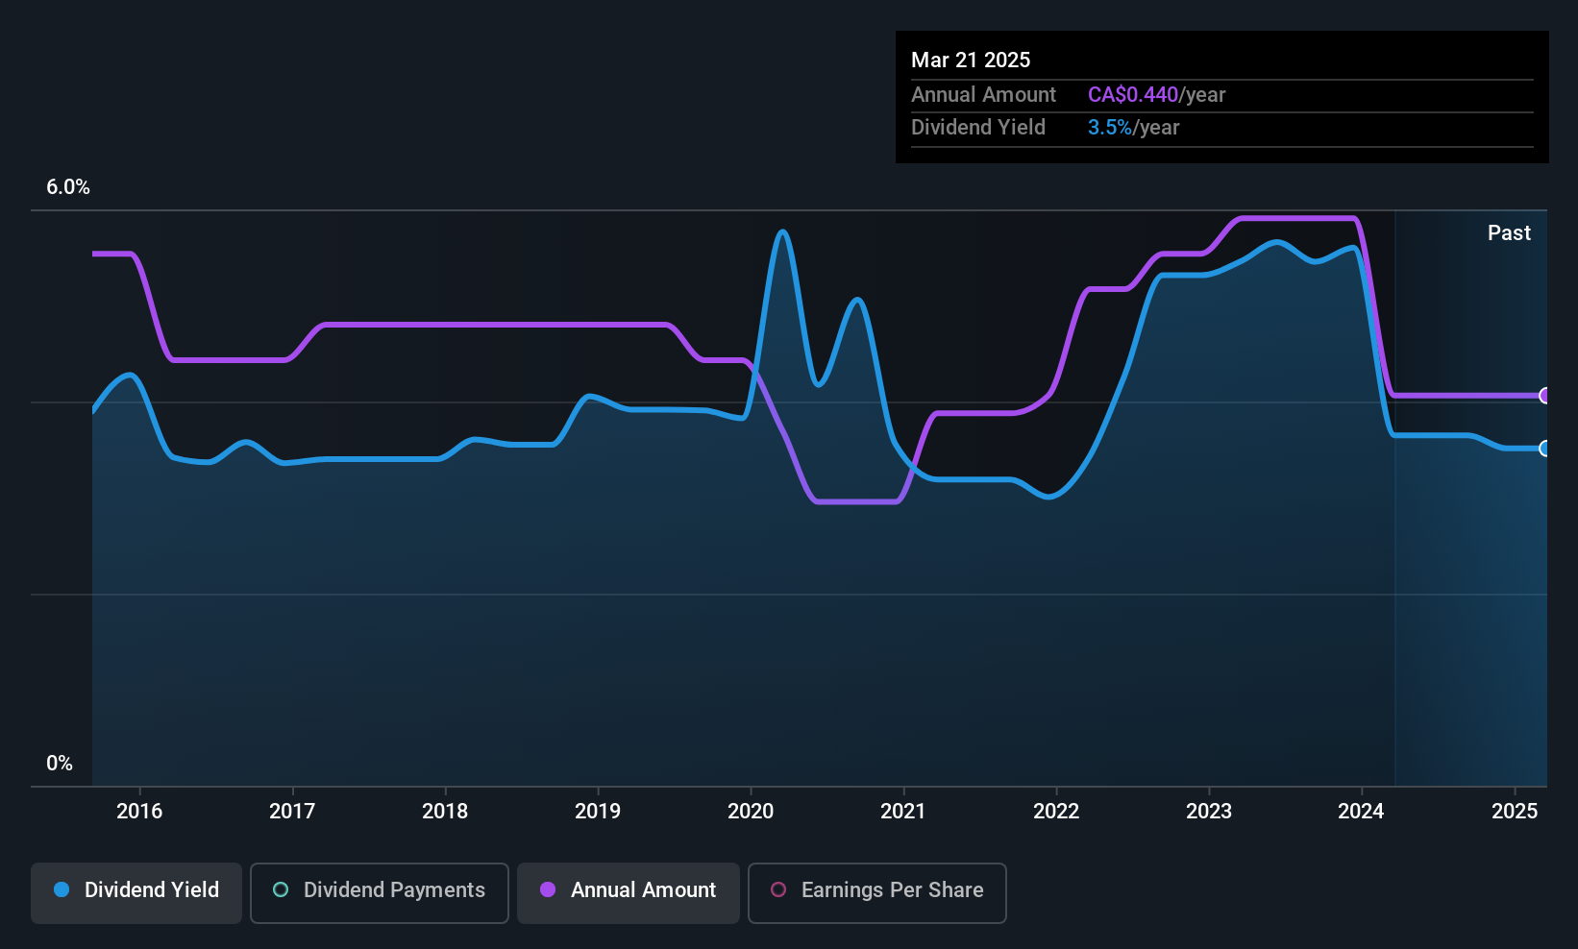This screenshot has height=949, width=1578.
Task: Click the 2018 x-axis label
Action: coord(445,811)
